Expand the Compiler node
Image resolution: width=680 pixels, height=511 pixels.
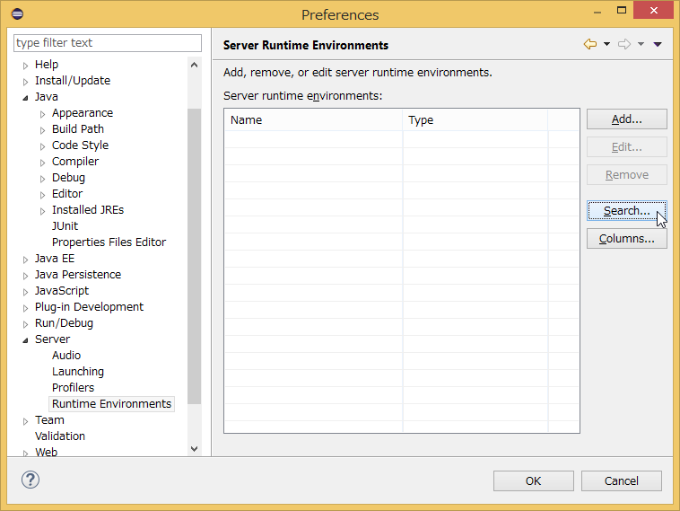[x=42, y=163]
